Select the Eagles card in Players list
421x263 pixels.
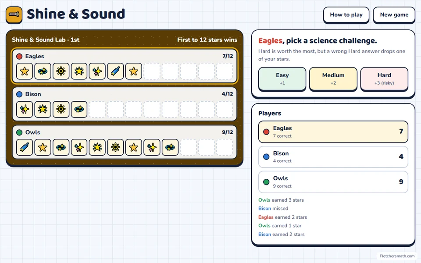click(333, 132)
